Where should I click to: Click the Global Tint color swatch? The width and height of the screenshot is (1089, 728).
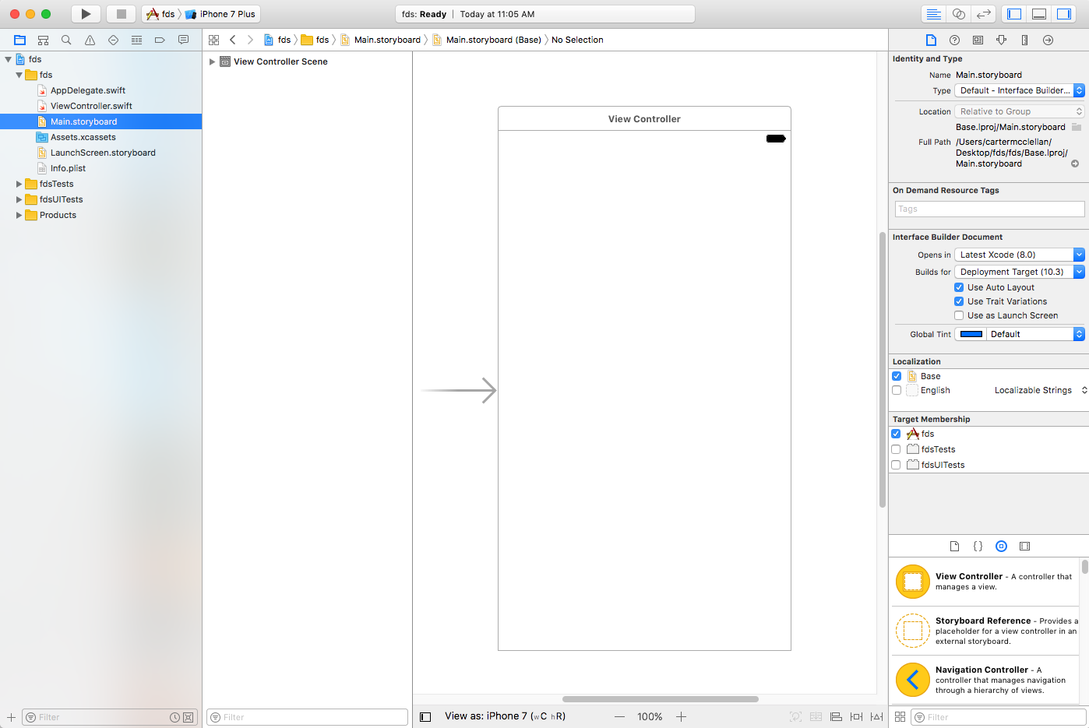pyautogui.click(x=971, y=334)
